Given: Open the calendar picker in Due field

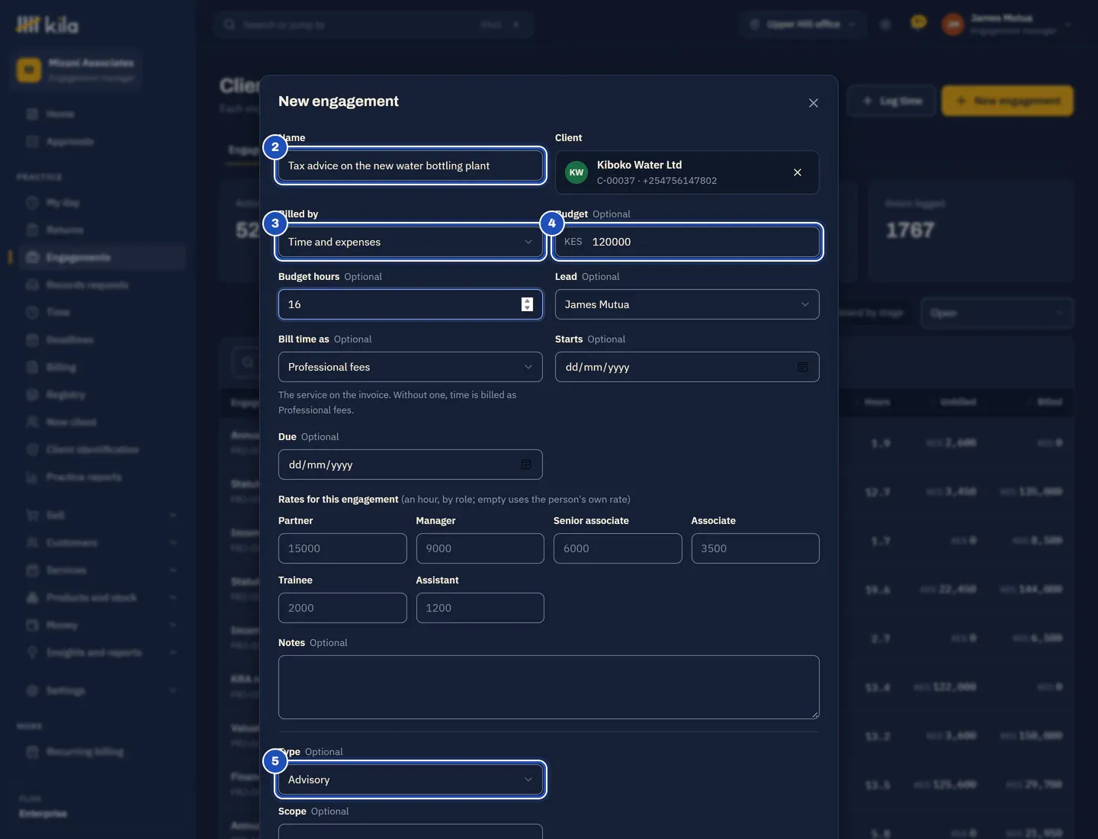Looking at the screenshot, I should pyautogui.click(x=526, y=465).
